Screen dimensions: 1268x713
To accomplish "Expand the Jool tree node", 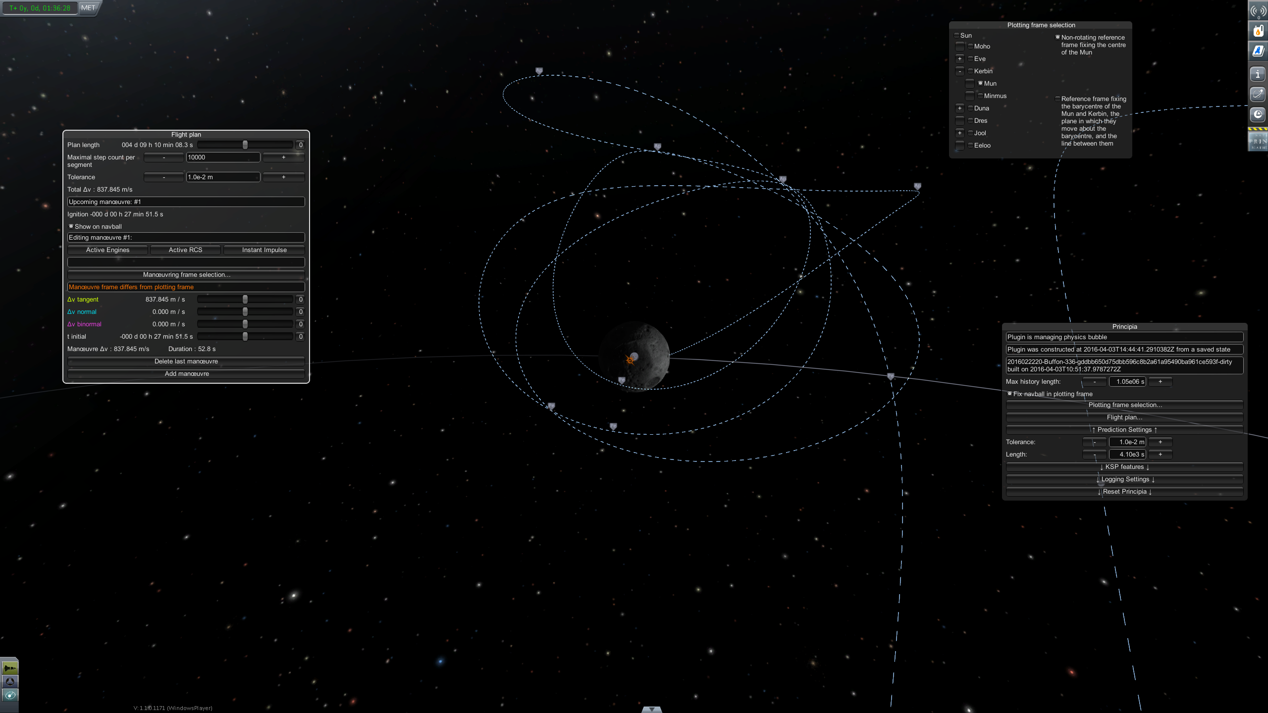I will (959, 133).
